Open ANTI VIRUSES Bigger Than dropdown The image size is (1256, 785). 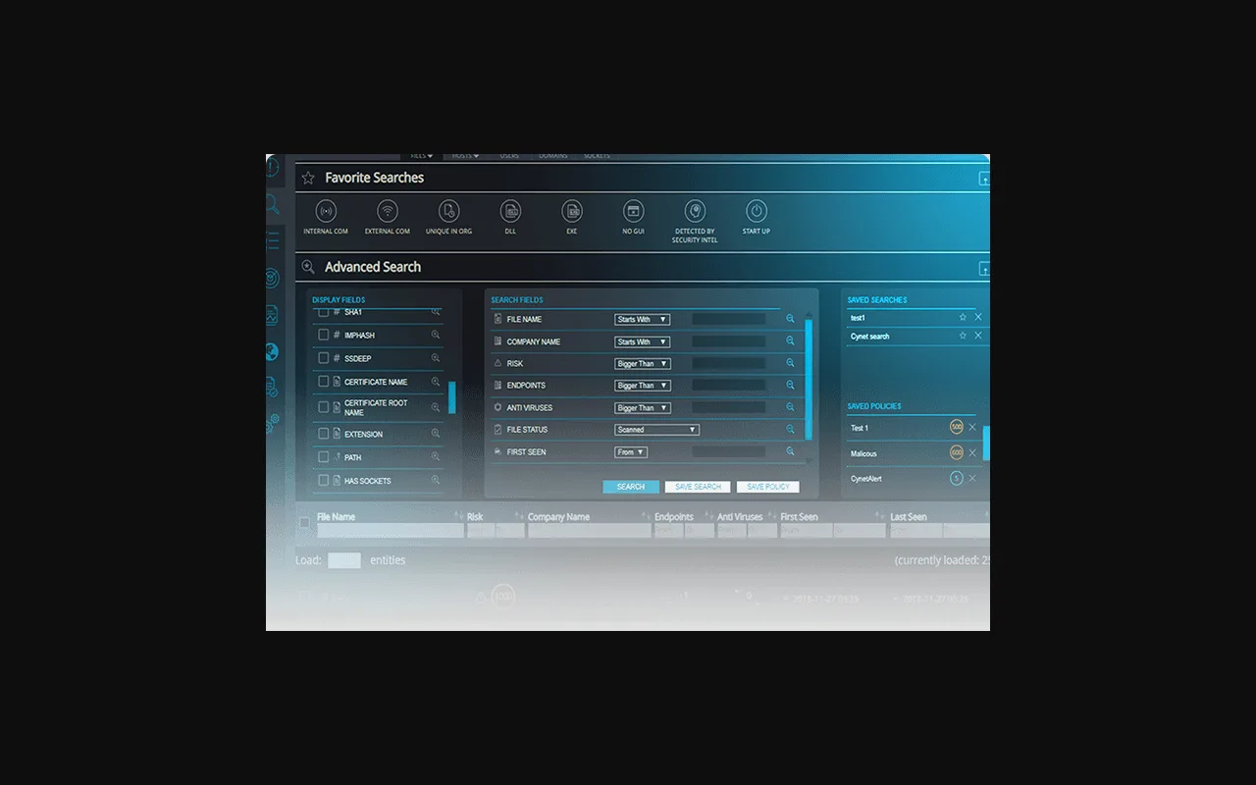(642, 407)
